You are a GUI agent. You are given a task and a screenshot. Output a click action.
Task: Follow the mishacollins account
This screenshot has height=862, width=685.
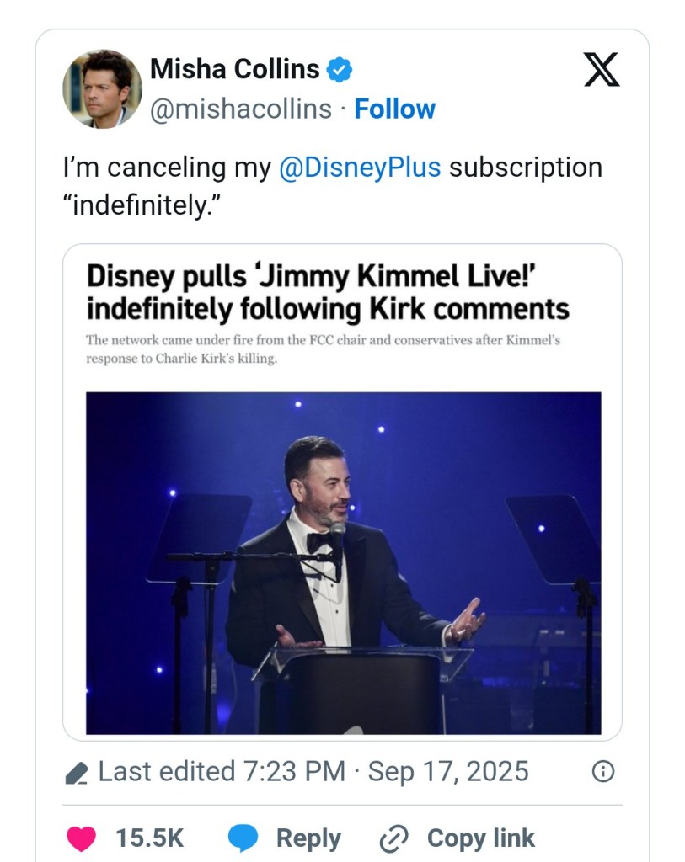click(x=394, y=109)
